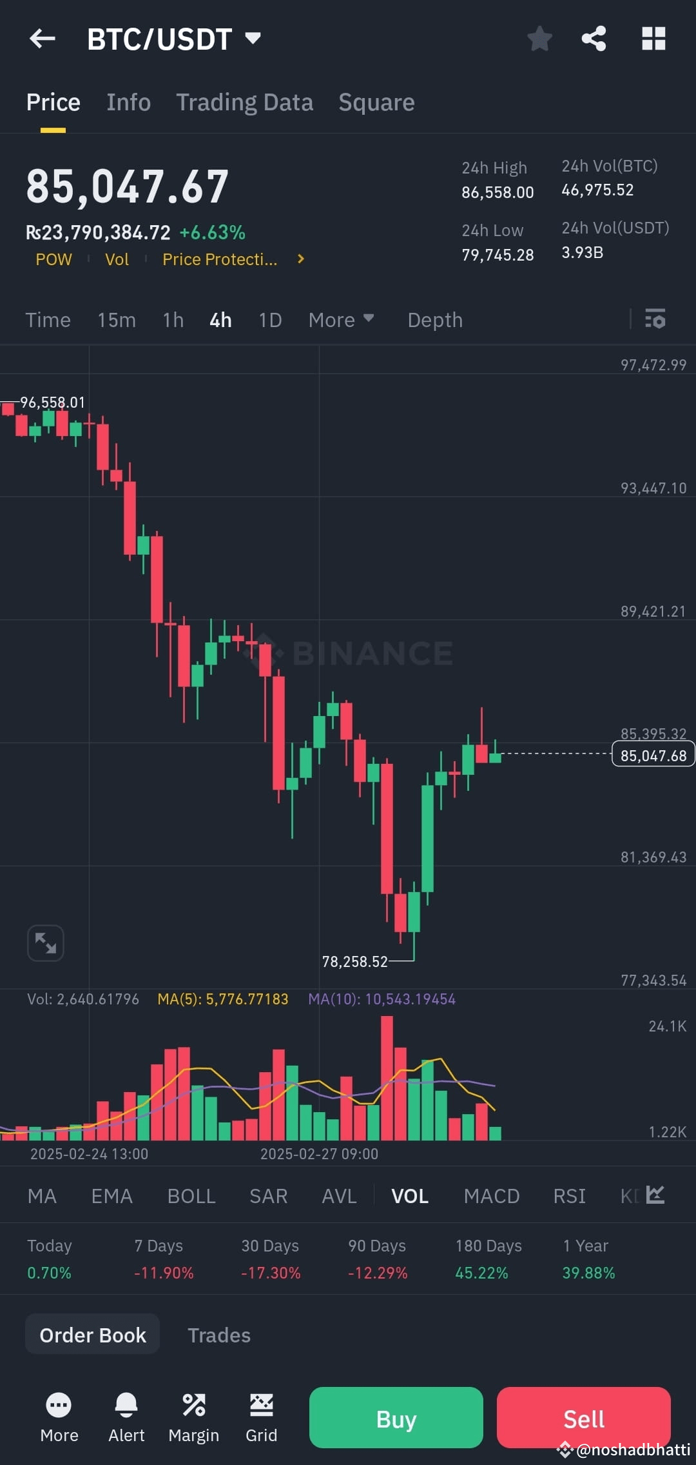
Task: Open Price Protection details
Action: (220, 259)
